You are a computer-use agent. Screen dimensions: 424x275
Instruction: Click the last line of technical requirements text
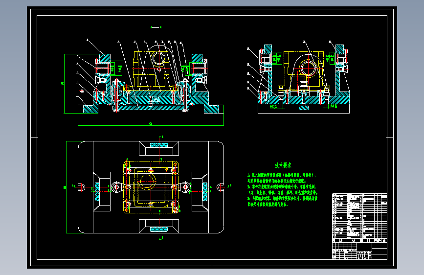coord(268,205)
